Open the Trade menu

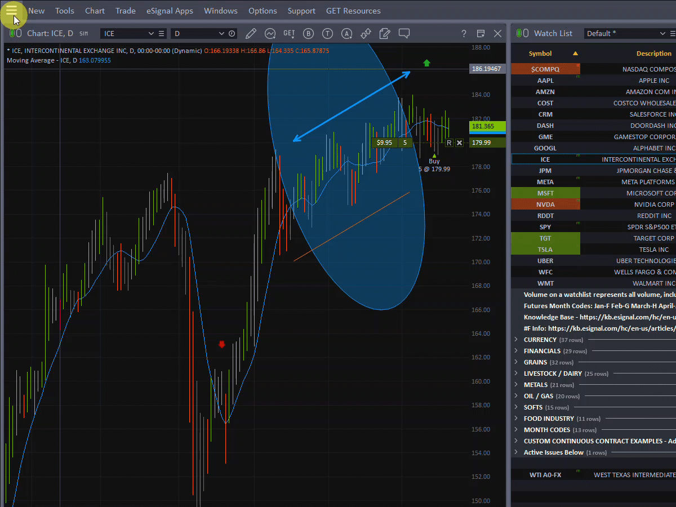[125, 11]
